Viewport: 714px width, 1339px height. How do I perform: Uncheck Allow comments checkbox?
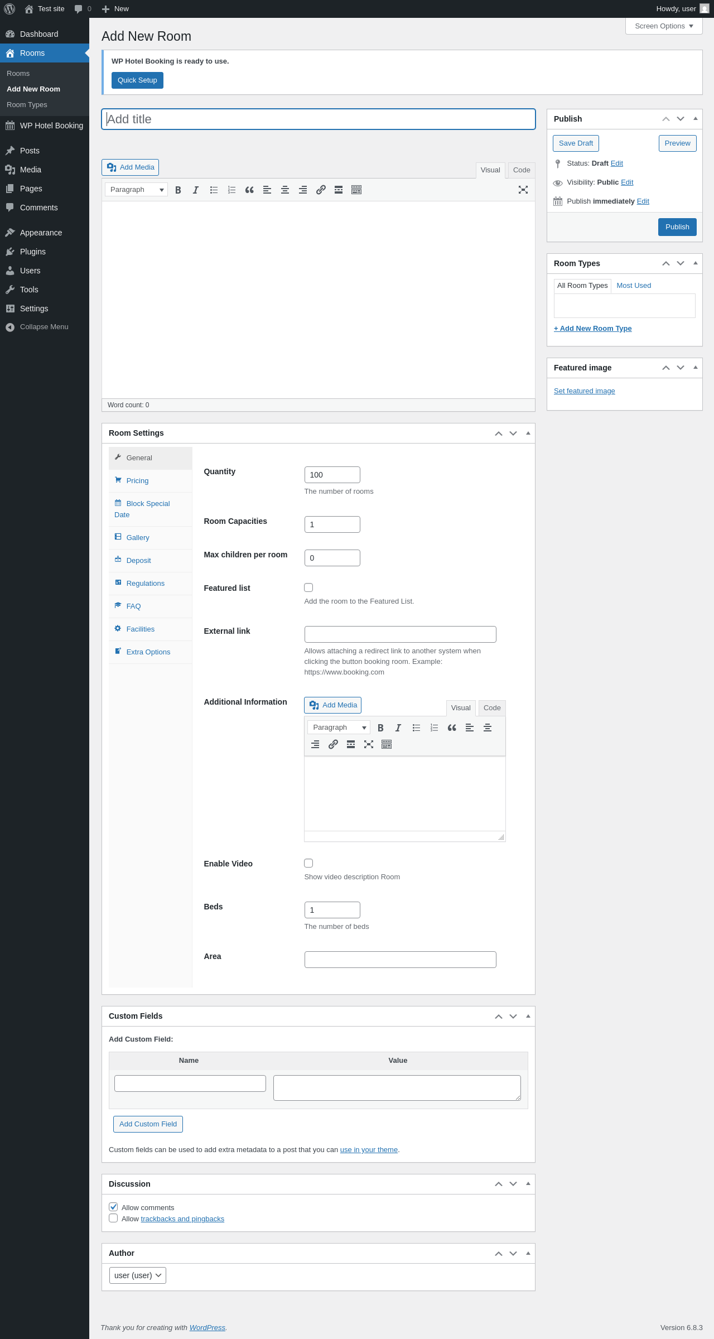[x=113, y=1207]
